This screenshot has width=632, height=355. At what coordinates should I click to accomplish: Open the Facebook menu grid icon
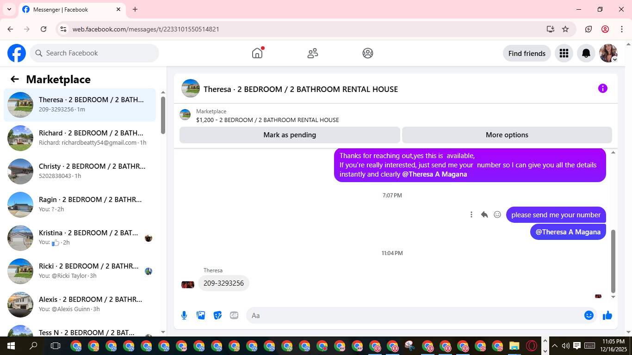[564, 53]
